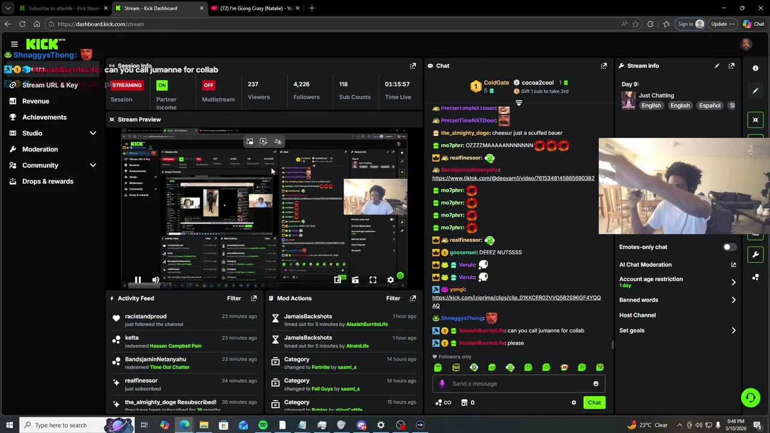This screenshot has height=433, width=770.
Task: Pop out the Session Info panel
Action: 413,66
